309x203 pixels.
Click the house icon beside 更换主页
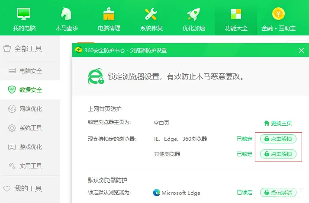coord(267,123)
